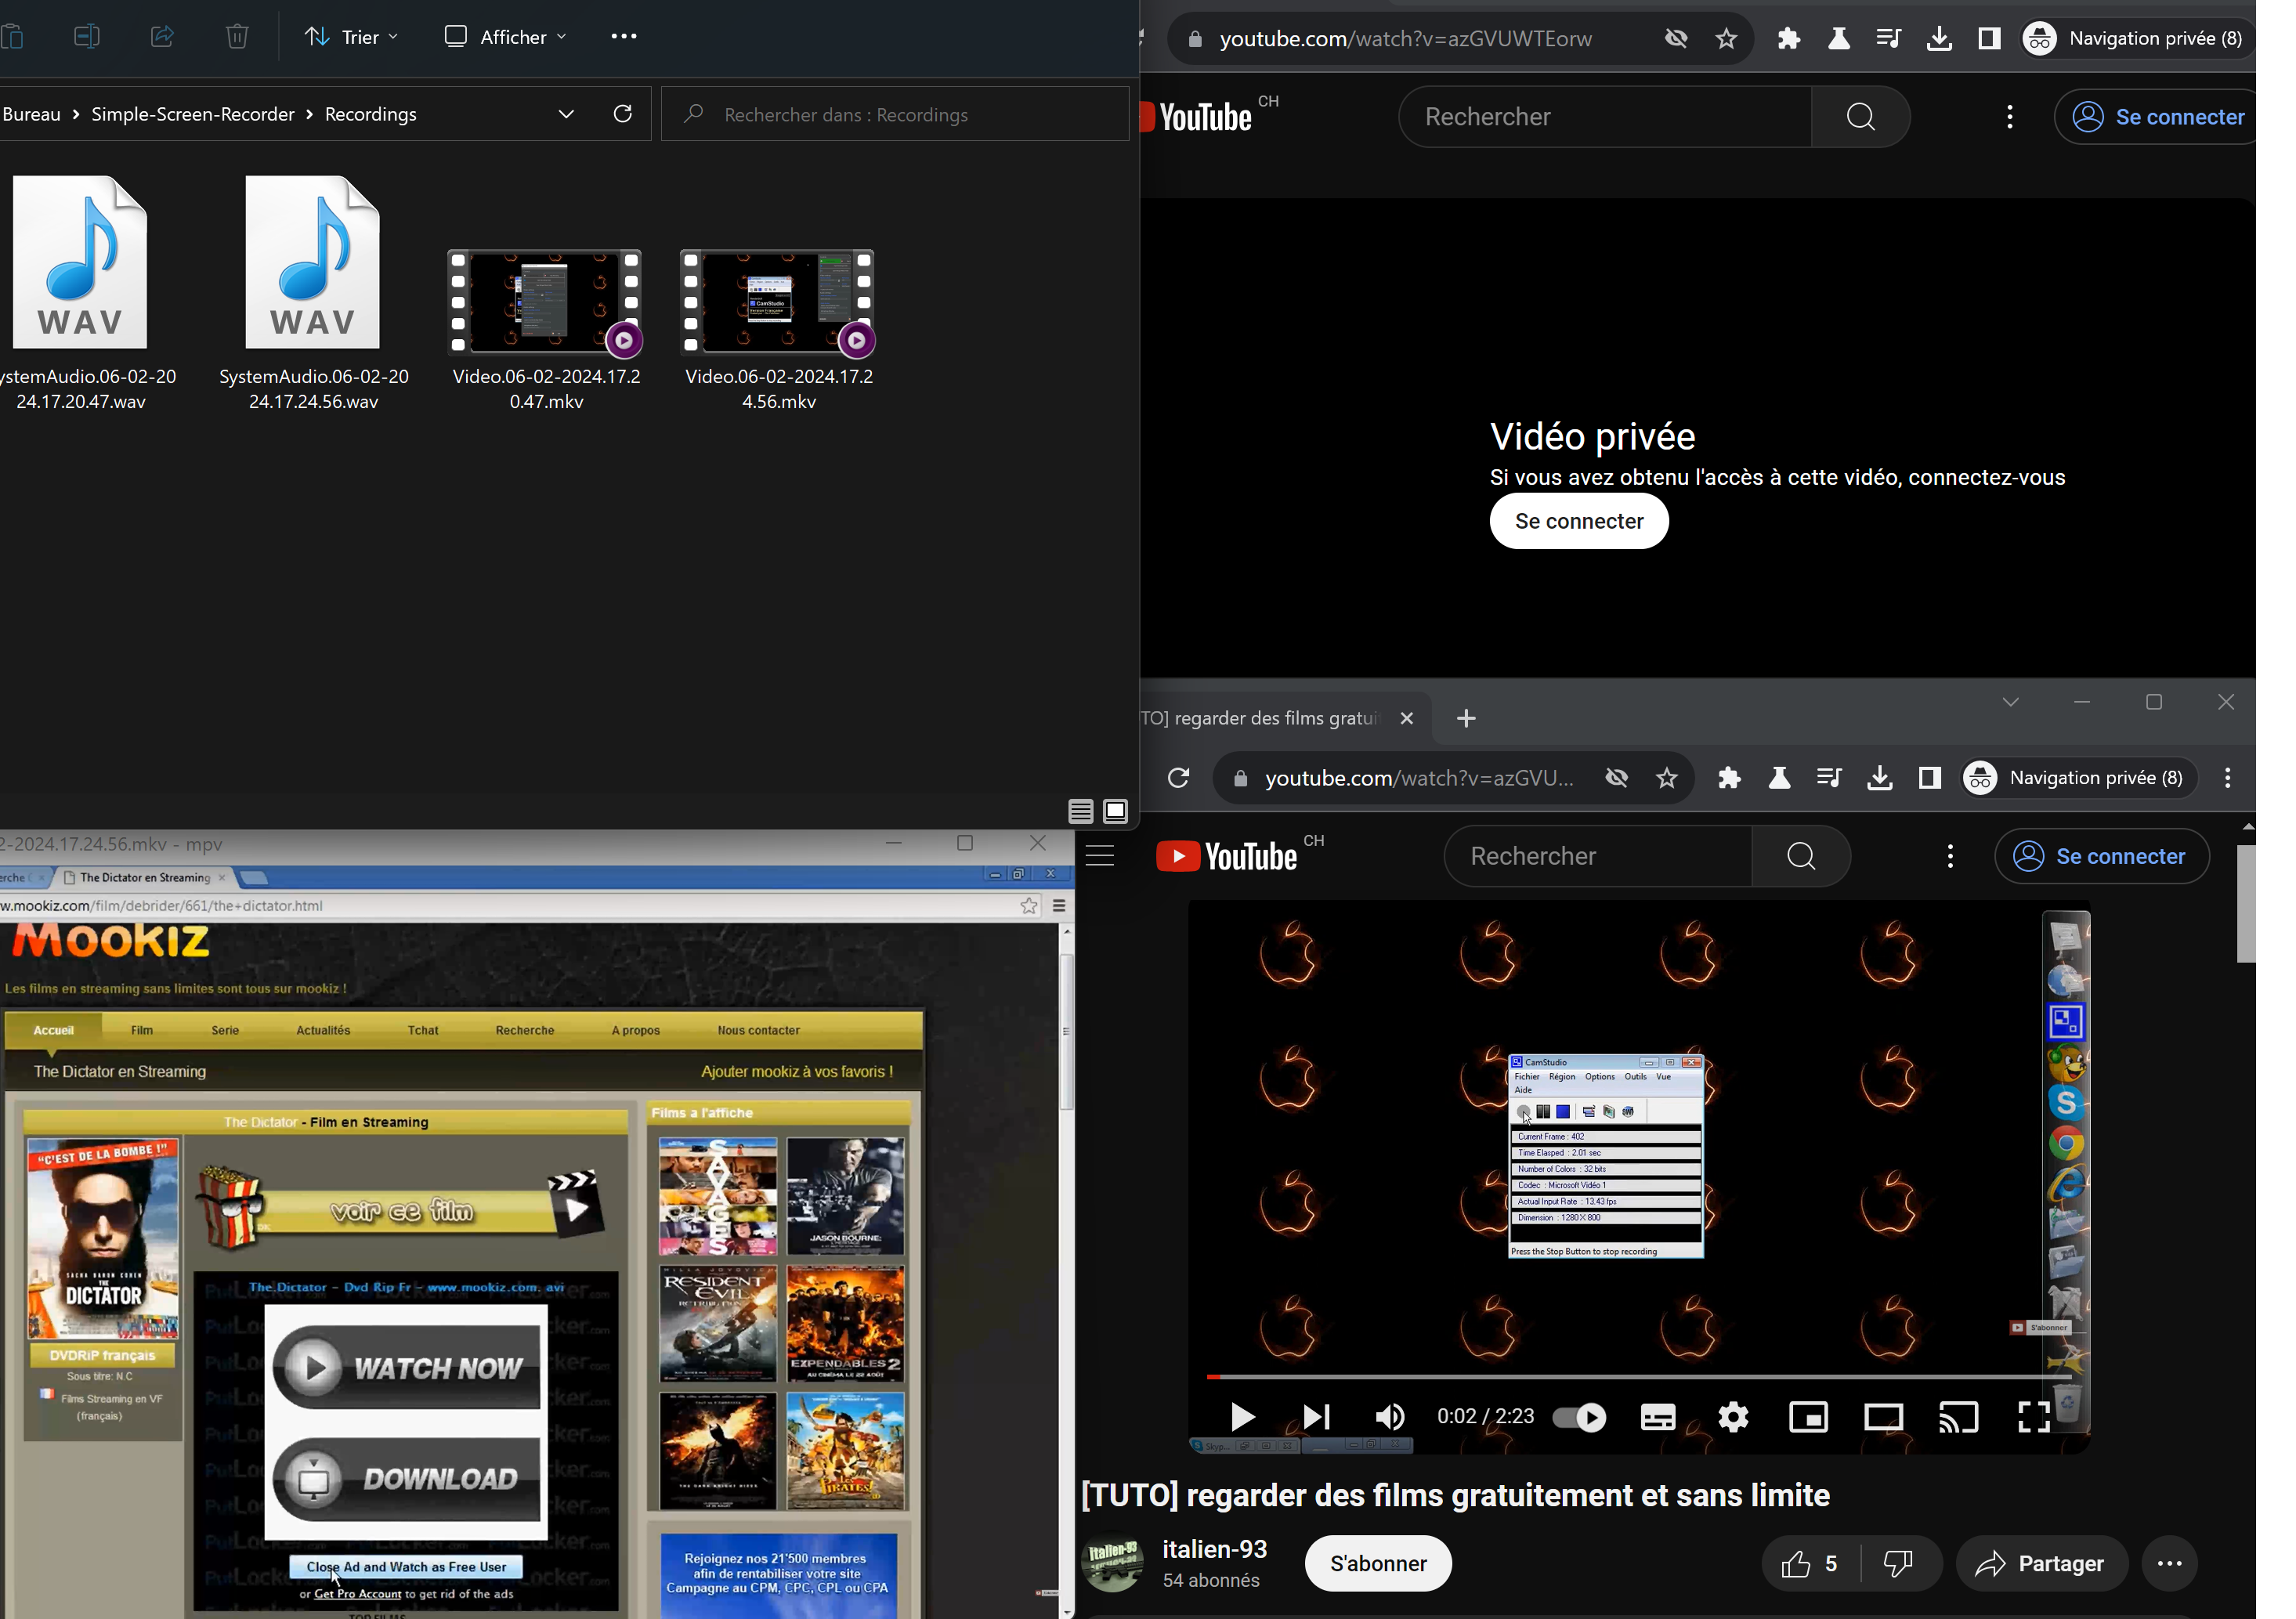This screenshot has height=1619, width=2296.
Task: Open the italien-93 channel avatar
Action: 1112,1564
